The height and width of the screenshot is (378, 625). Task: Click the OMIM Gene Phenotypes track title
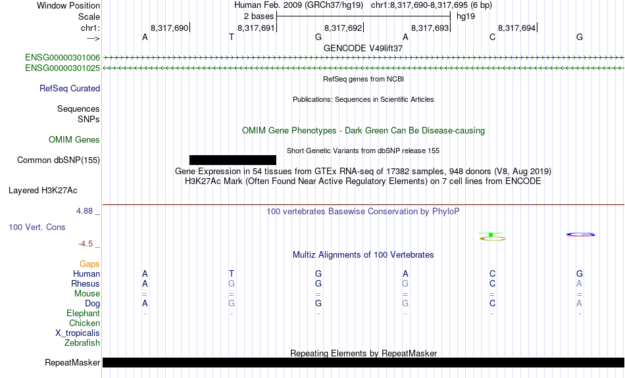point(363,131)
